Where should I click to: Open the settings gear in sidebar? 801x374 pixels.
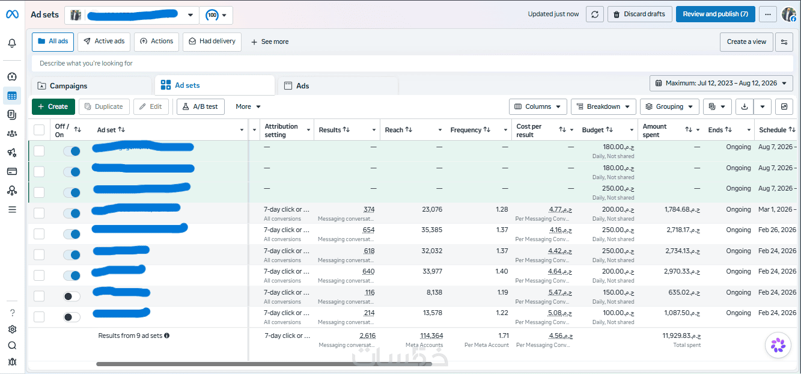(12, 330)
